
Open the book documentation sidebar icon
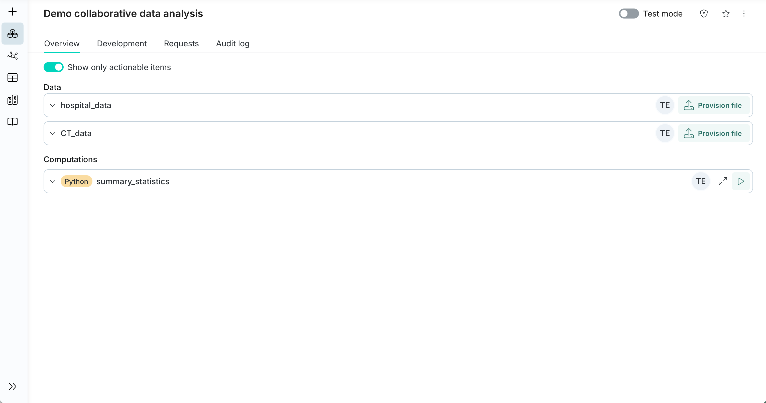coord(13,122)
